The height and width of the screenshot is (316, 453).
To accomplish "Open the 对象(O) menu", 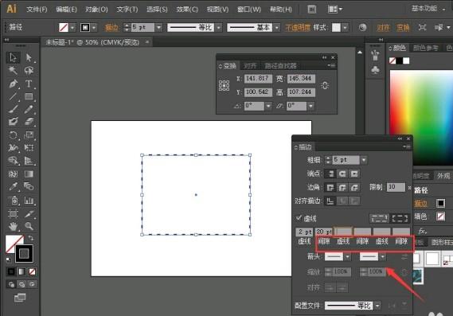I will click(x=96, y=10).
